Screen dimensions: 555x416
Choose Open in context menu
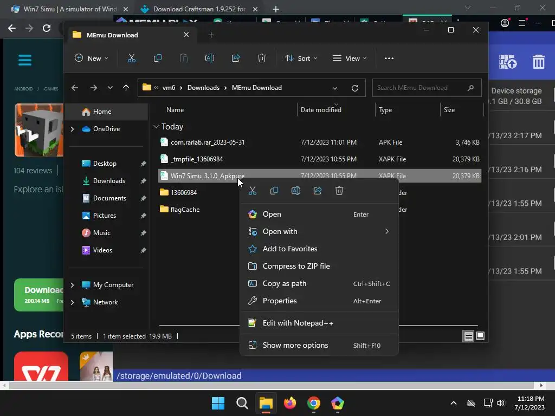tap(319, 214)
